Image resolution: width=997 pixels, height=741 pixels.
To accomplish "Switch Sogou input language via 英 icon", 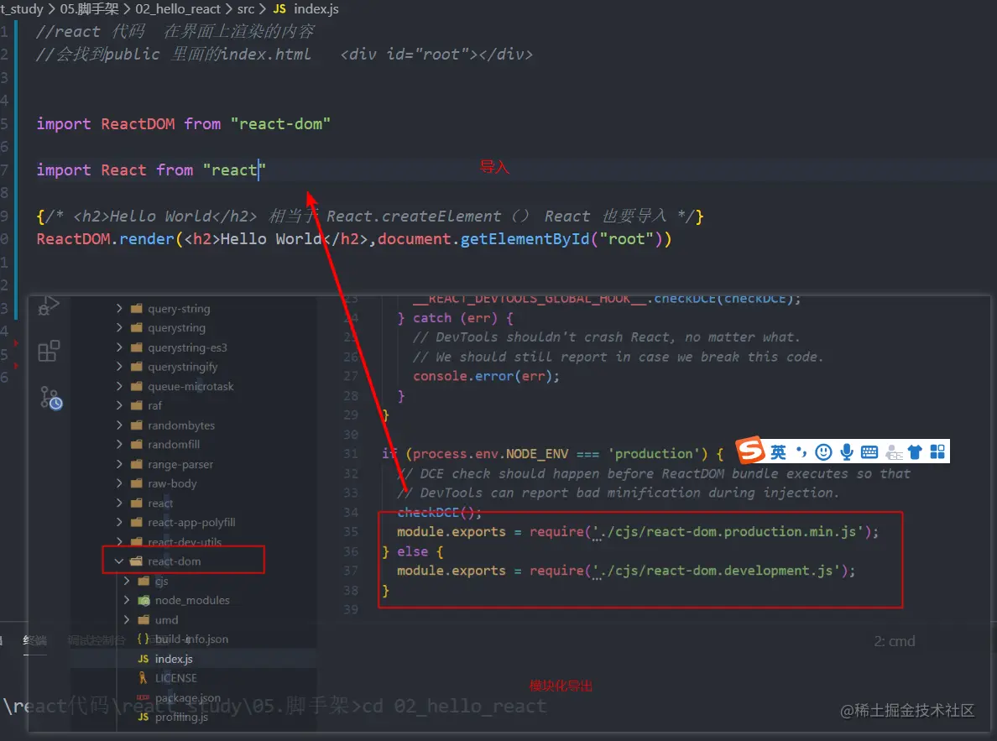I will pyautogui.click(x=778, y=452).
